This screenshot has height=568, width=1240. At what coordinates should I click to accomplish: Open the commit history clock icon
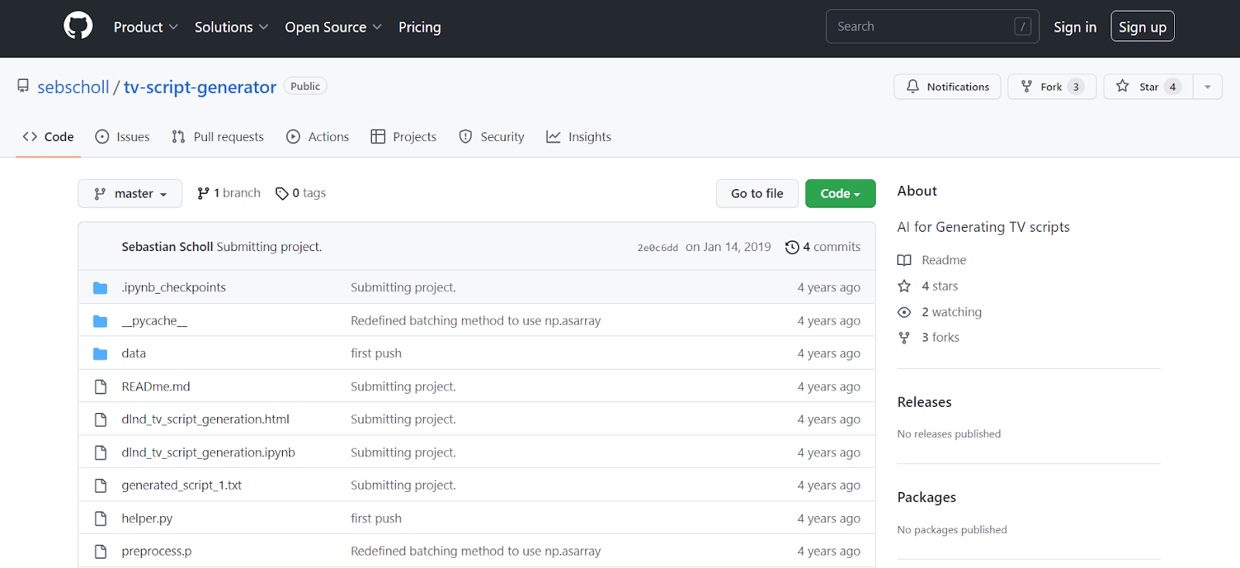click(x=791, y=247)
